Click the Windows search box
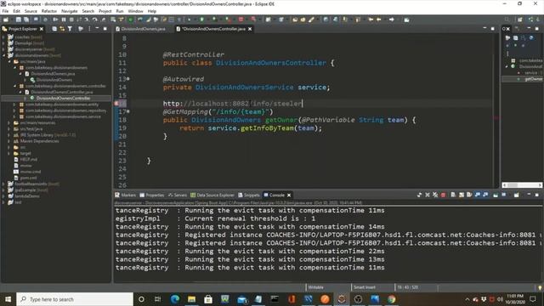Viewport: 544px width, 306px height. 75,299
